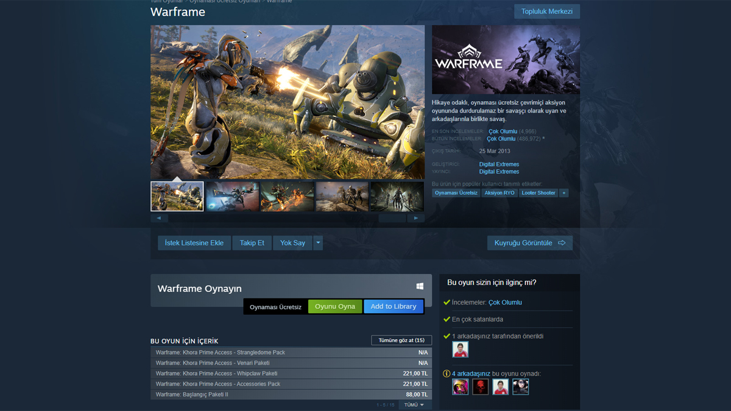The width and height of the screenshot is (731, 411).
Task: Click İstek Listesine Ekle wishlist button
Action: [194, 243]
